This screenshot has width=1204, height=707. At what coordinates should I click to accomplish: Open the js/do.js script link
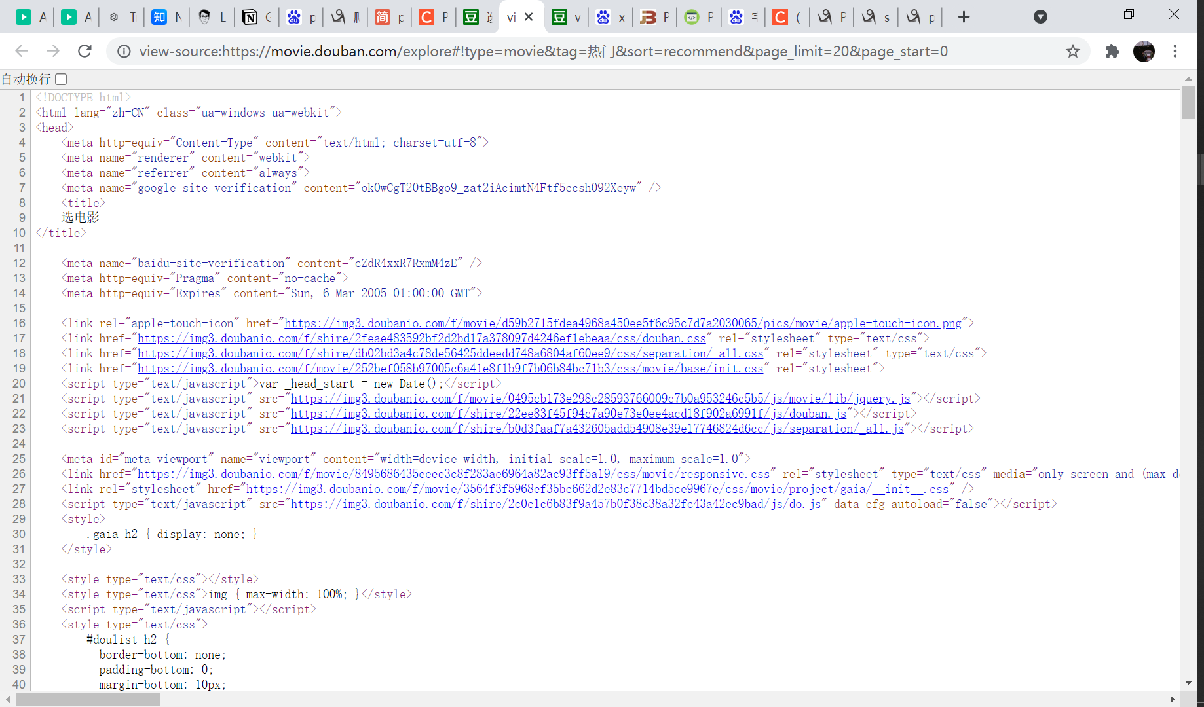point(555,504)
